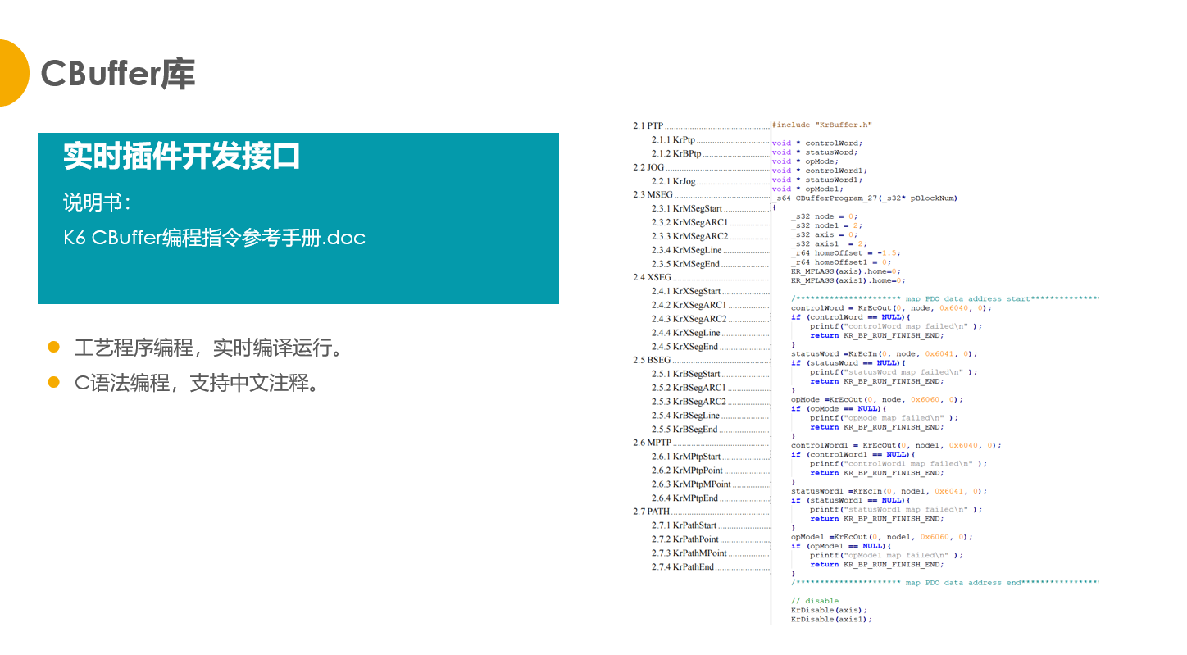Screen dimensions: 1187x655
Task: Select the 2.4 XSEG section entry
Action: point(653,277)
